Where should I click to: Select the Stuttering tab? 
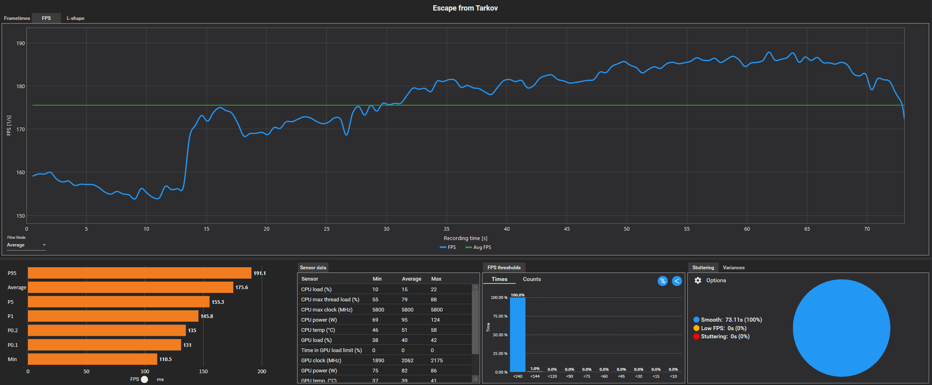click(703, 268)
